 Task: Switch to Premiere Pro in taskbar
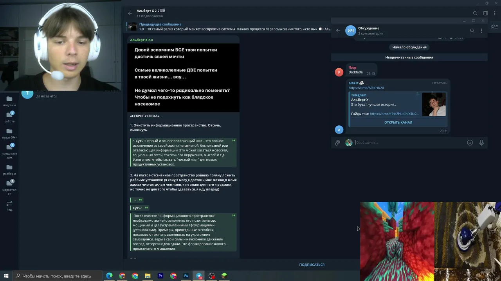click(x=160, y=276)
